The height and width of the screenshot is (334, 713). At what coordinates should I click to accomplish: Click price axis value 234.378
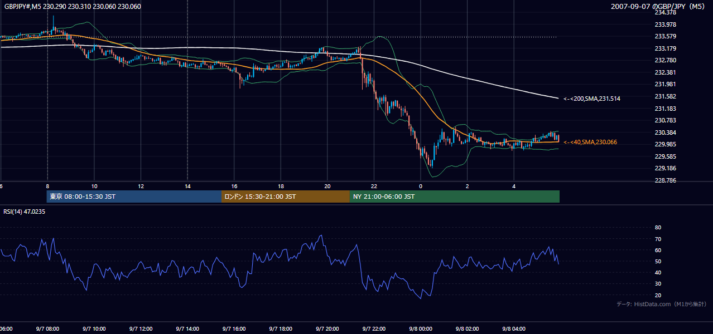664,12
